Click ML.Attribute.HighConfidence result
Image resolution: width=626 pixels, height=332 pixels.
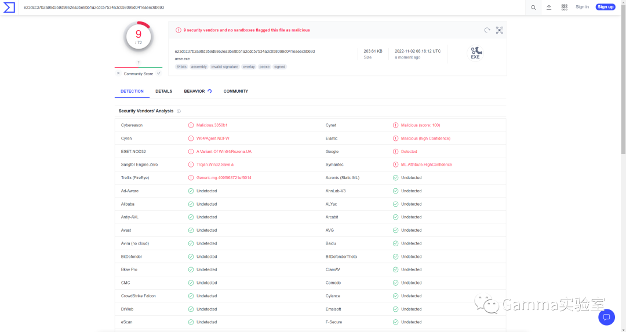coord(427,165)
